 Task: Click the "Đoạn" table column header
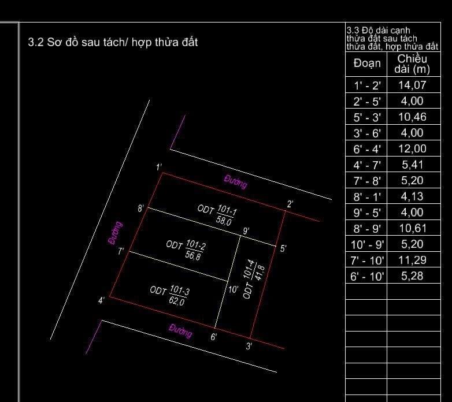coord(366,64)
